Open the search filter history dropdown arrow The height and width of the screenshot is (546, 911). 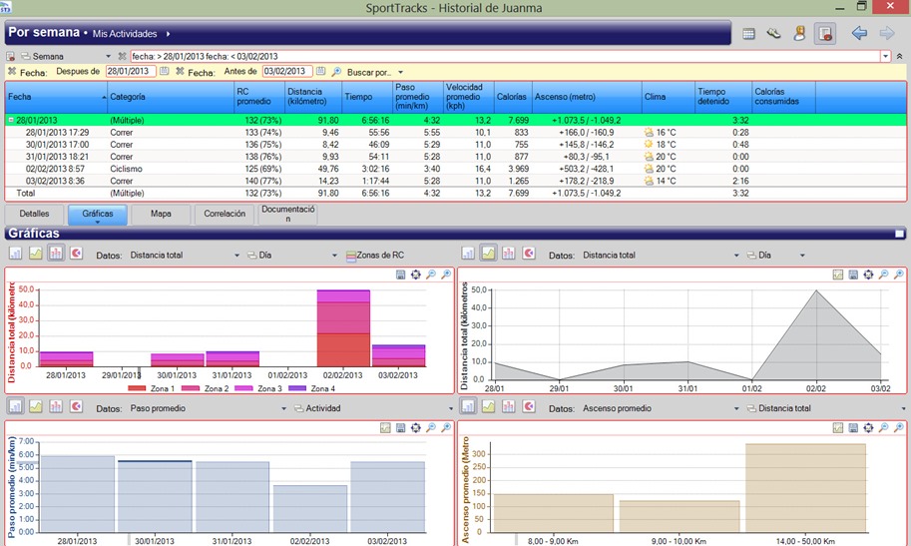(x=885, y=57)
